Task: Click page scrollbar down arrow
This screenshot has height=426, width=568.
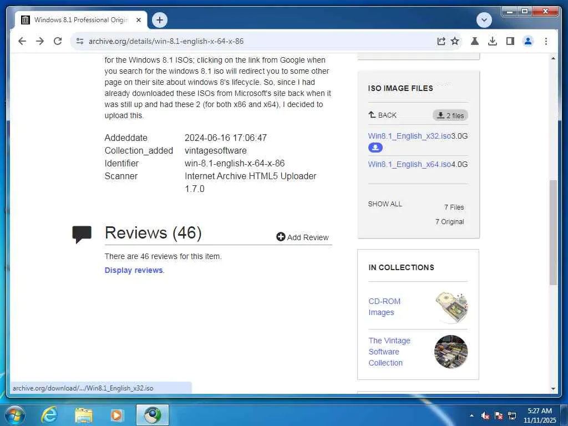Action: click(x=553, y=389)
